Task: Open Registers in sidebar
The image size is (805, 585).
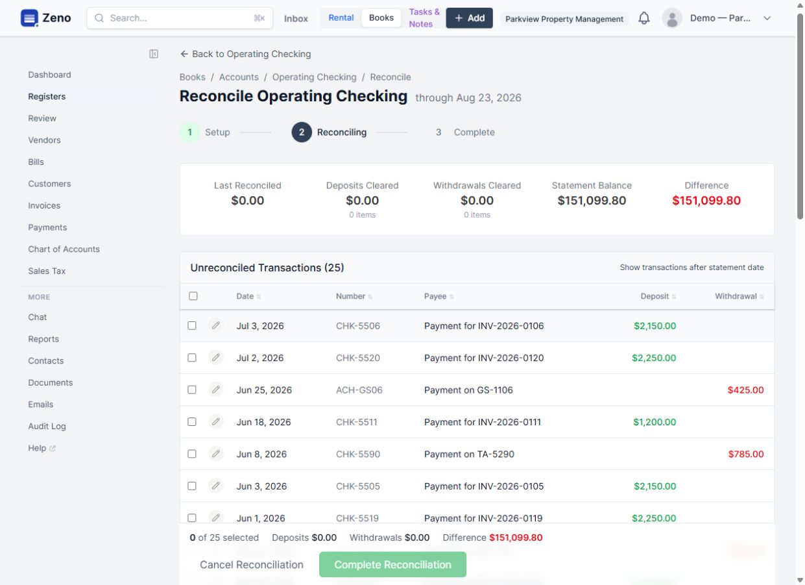Action: tap(47, 96)
